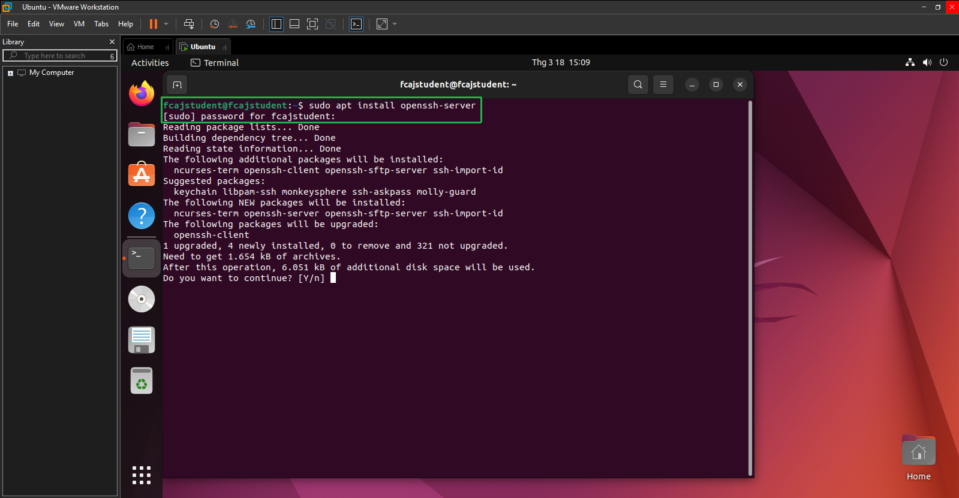Show all applications grid
This screenshot has height=498, width=959.
pos(142,475)
